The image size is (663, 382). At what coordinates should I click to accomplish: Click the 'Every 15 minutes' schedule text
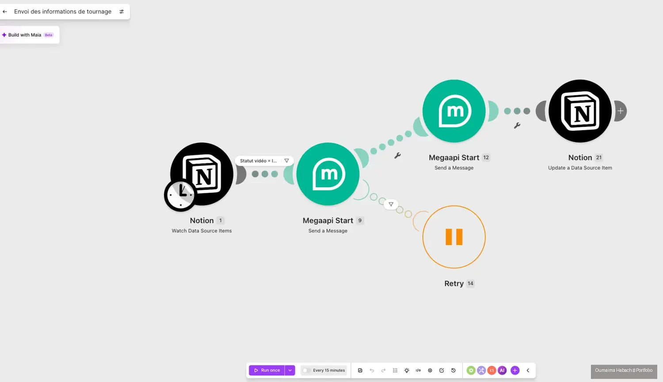point(329,371)
